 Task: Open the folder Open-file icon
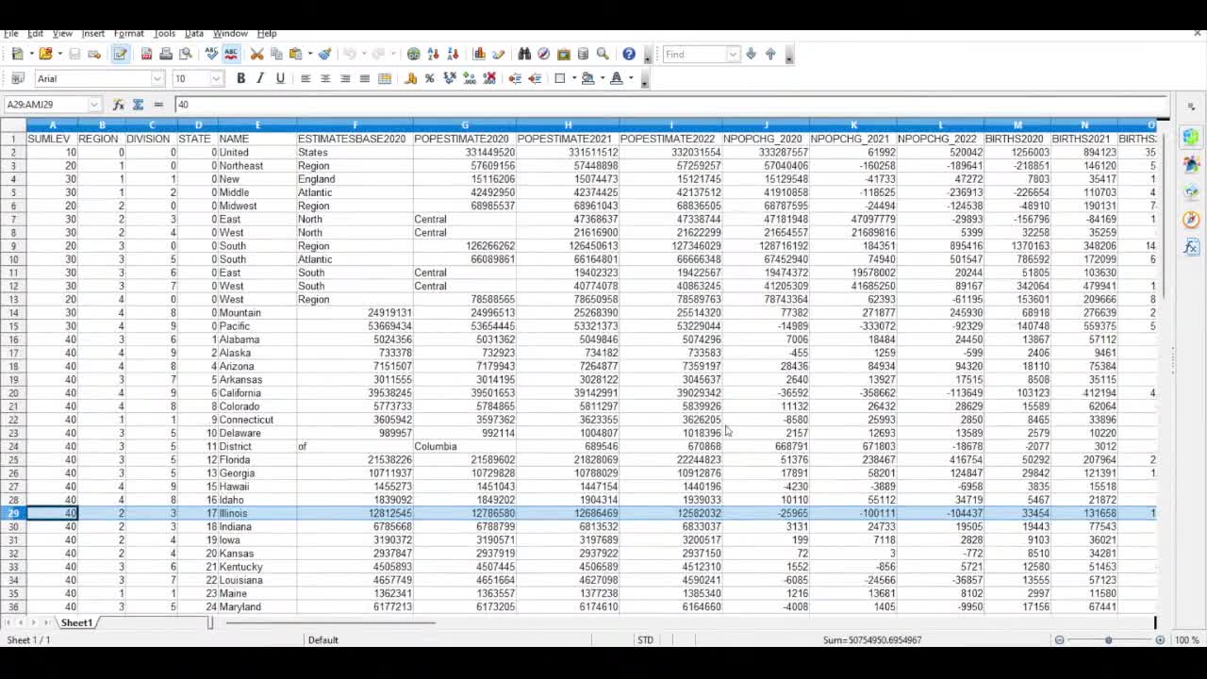pos(45,54)
